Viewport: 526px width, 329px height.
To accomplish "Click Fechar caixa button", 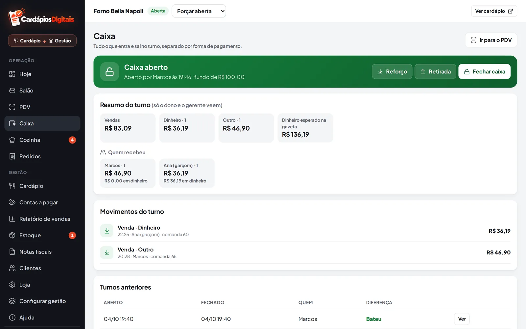I will [484, 71].
